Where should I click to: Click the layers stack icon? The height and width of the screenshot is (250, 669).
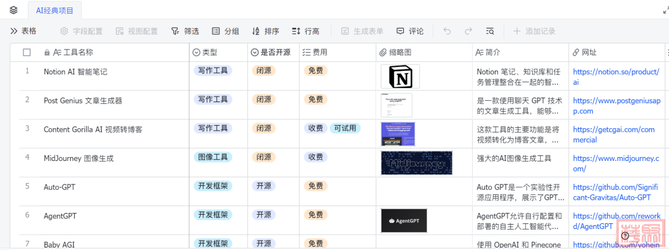pyautogui.click(x=14, y=11)
